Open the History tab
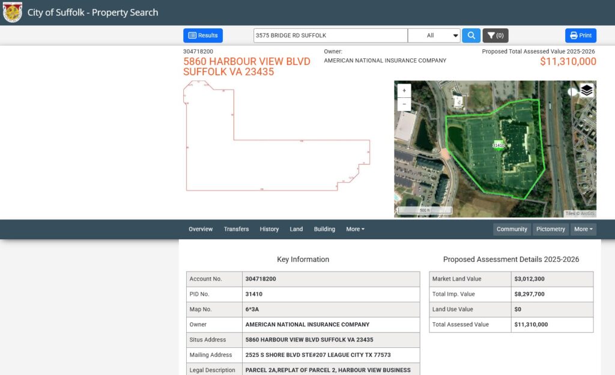Viewport: 615px width, 375px height. point(269,229)
